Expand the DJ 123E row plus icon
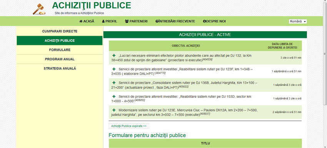The height and width of the screenshot is (148, 327). (114, 110)
